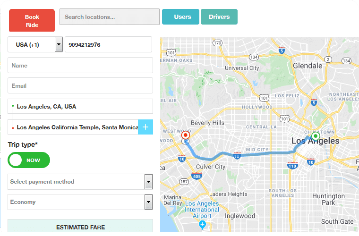359x236 pixels.
Task: Click the phone number field 9094212976
Action: (x=108, y=44)
